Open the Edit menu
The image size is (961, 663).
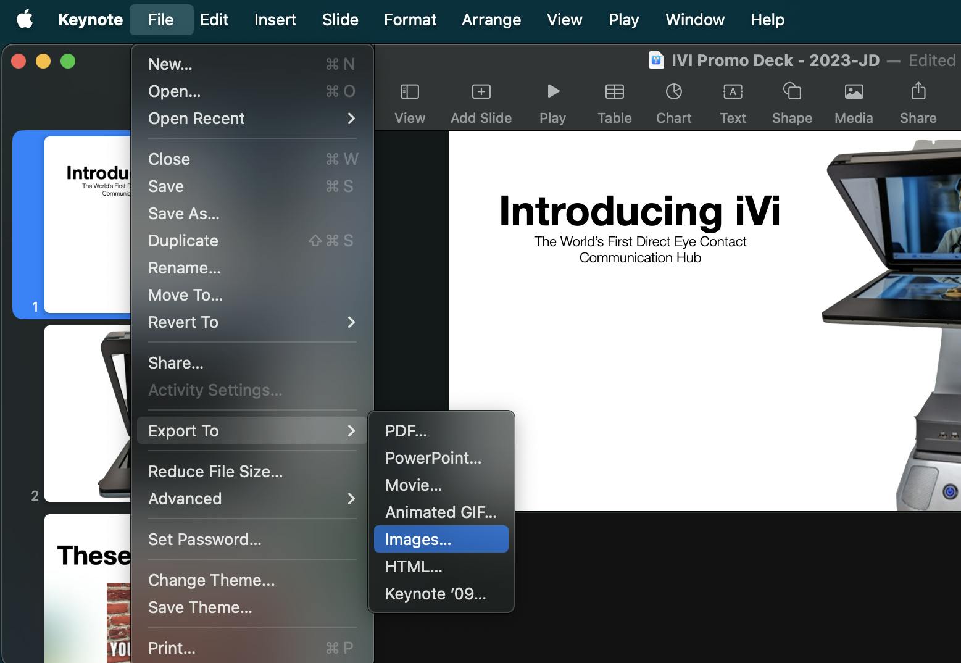tap(214, 20)
